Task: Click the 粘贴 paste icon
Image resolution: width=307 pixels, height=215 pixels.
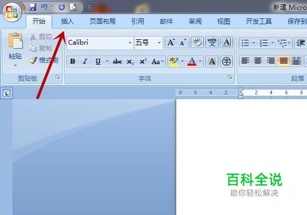Action: (x=15, y=40)
